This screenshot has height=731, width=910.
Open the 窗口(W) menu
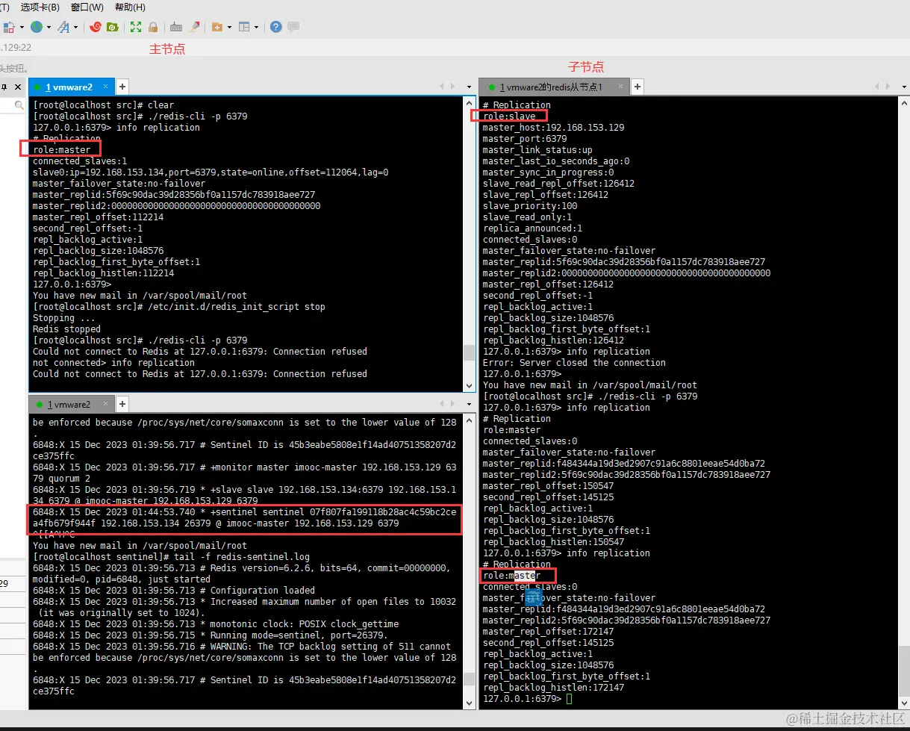click(87, 7)
